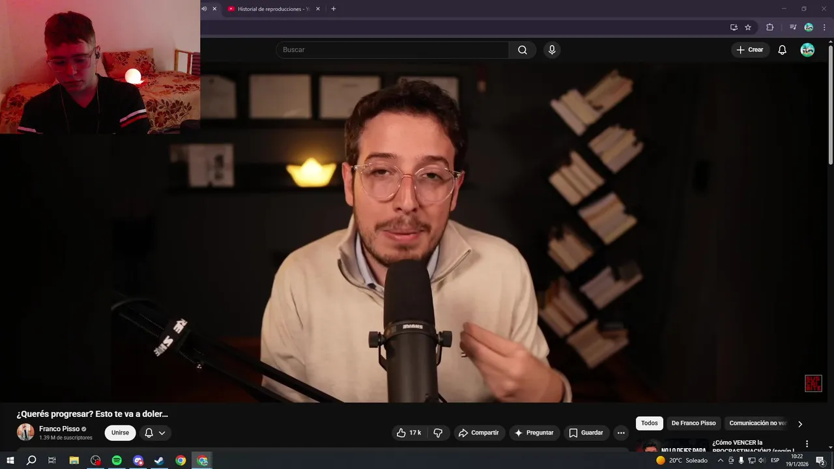Open YouTube notifications bell
The height and width of the screenshot is (469, 834).
click(783, 50)
